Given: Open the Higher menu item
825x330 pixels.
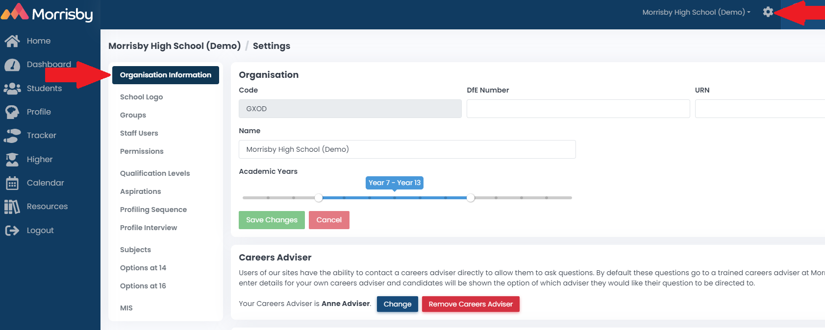Looking at the screenshot, I should [x=40, y=160].
